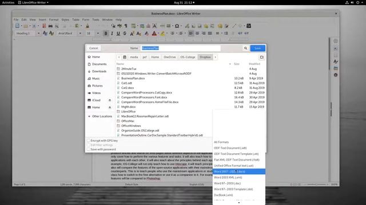Select DocBook (.xml) format
The width and height of the screenshot is (366, 205).
click(239, 195)
